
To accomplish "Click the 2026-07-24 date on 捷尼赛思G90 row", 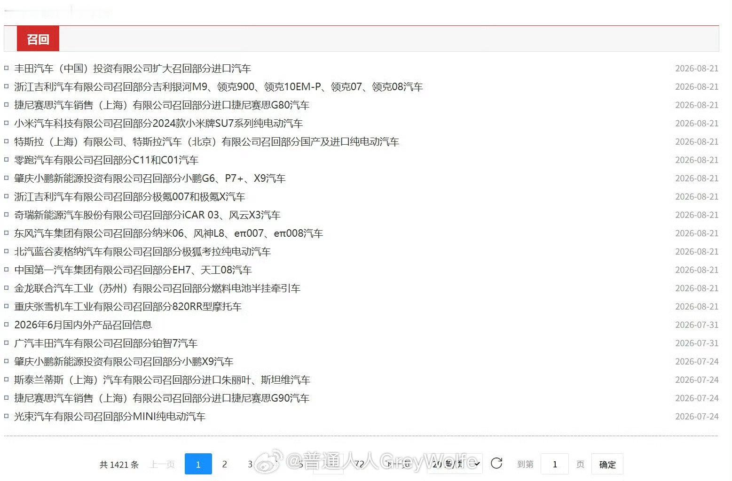I will [697, 398].
